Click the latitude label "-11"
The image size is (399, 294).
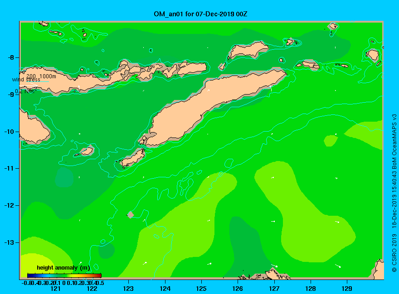coord(9,169)
